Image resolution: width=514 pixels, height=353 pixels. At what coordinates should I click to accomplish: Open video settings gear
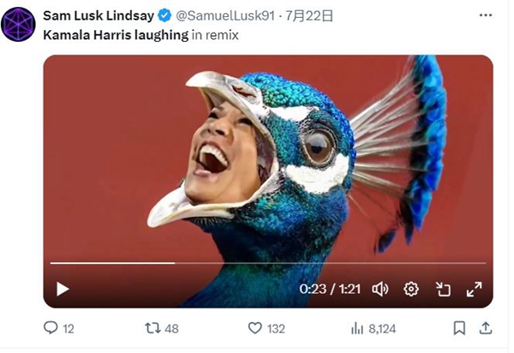[x=411, y=289]
